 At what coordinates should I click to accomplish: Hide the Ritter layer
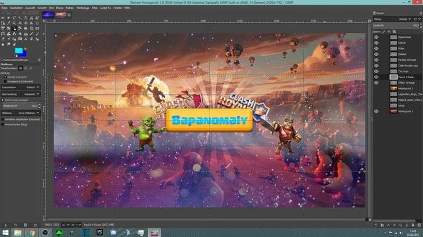(376, 48)
